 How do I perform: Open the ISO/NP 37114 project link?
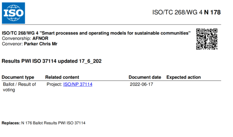click(78, 84)
